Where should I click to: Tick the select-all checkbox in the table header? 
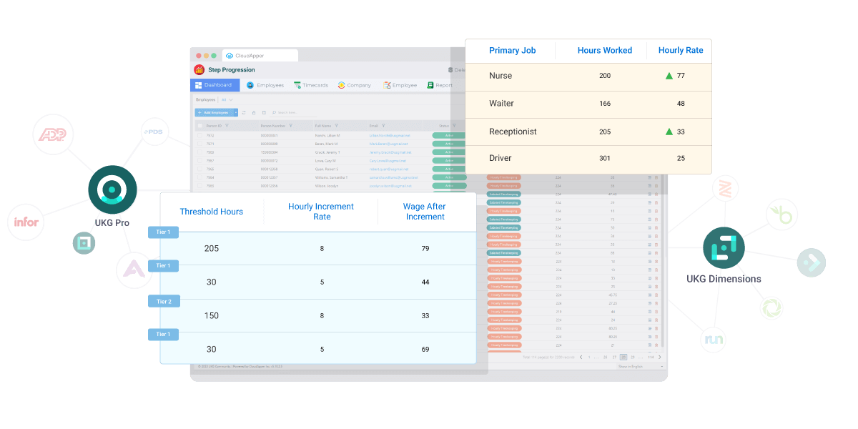(199, 125)
